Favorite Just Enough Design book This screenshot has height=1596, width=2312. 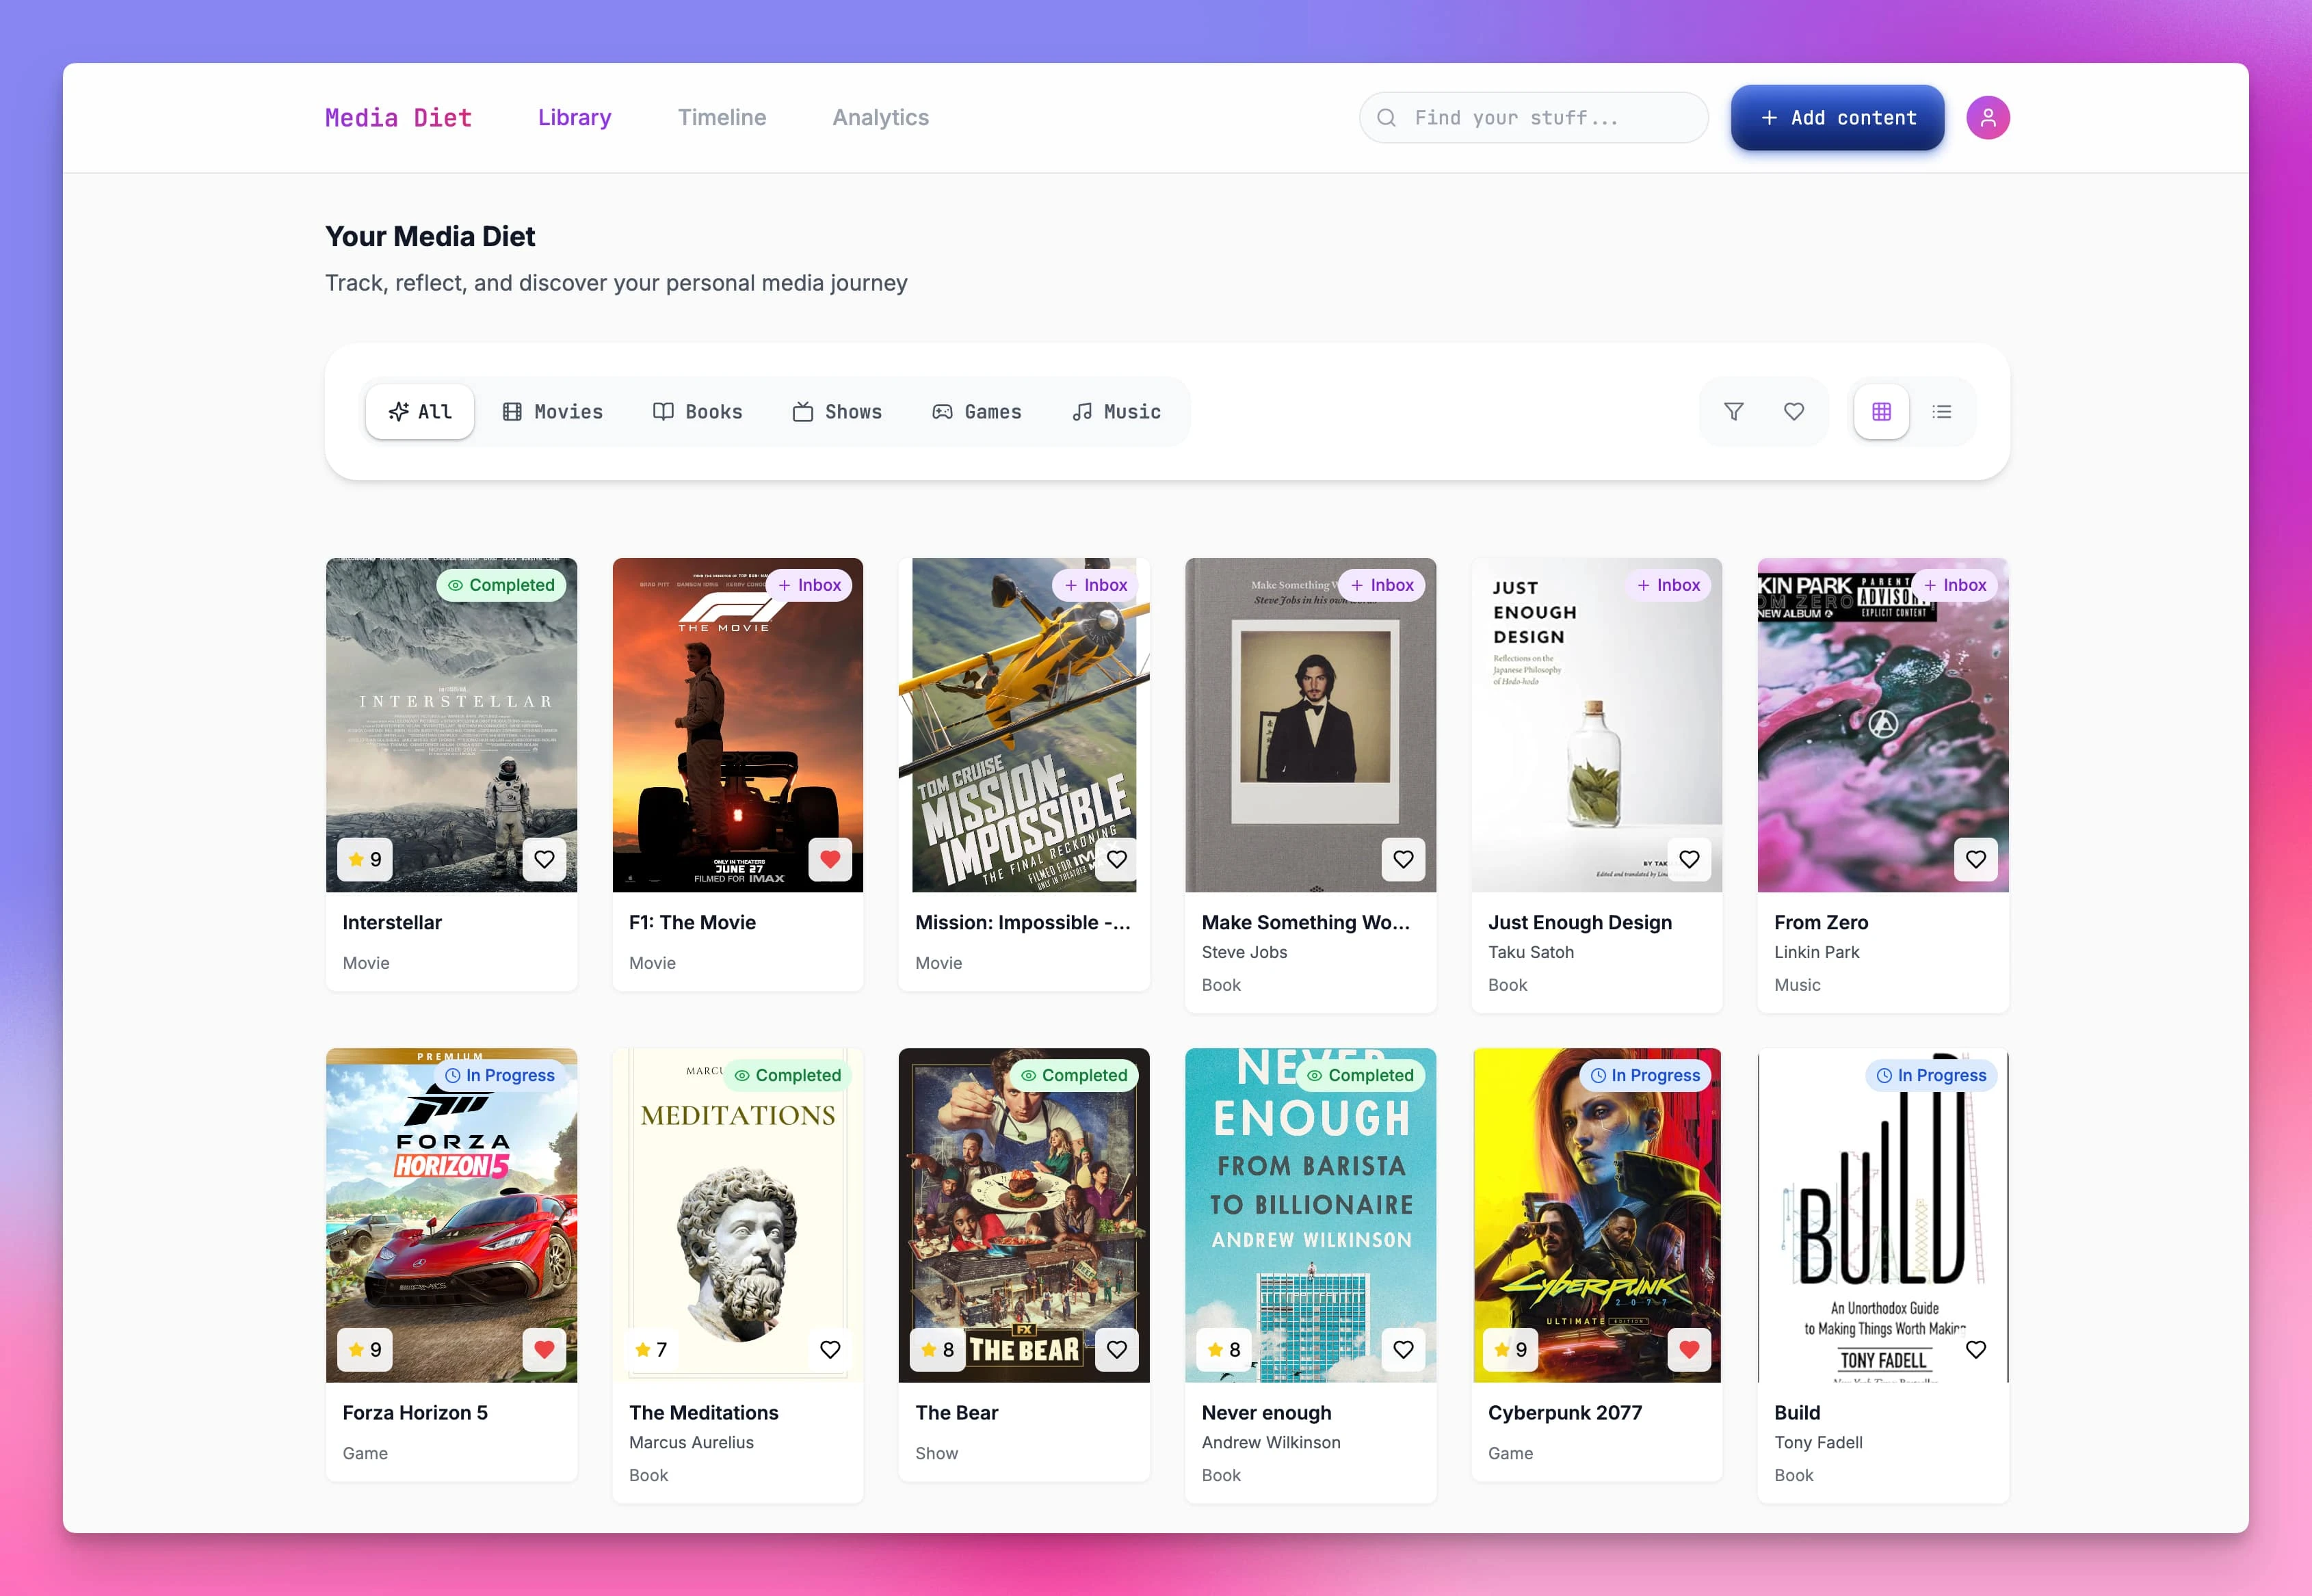1690,859
